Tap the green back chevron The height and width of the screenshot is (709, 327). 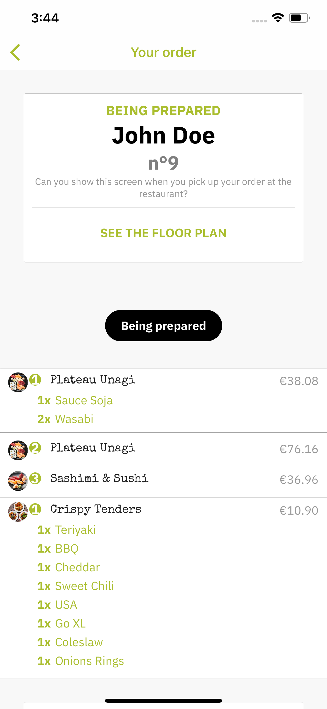(15, 52)
